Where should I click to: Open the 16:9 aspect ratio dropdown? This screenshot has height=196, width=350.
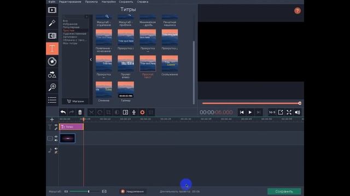pos(272,112)
